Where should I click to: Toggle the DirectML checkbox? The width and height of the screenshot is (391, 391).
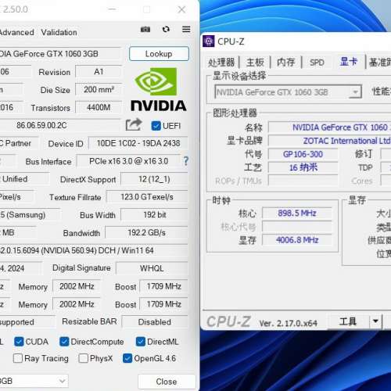coord(141,342)
